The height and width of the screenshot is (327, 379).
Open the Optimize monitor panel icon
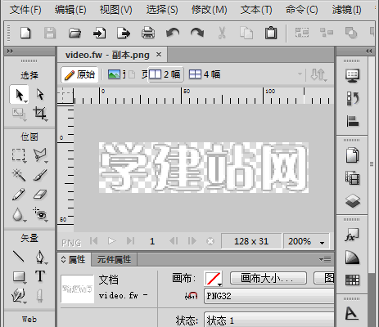coord(352,76)
